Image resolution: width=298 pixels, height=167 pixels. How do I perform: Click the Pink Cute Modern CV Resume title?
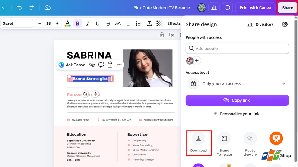pyautogui.click(x=162, y=8)
